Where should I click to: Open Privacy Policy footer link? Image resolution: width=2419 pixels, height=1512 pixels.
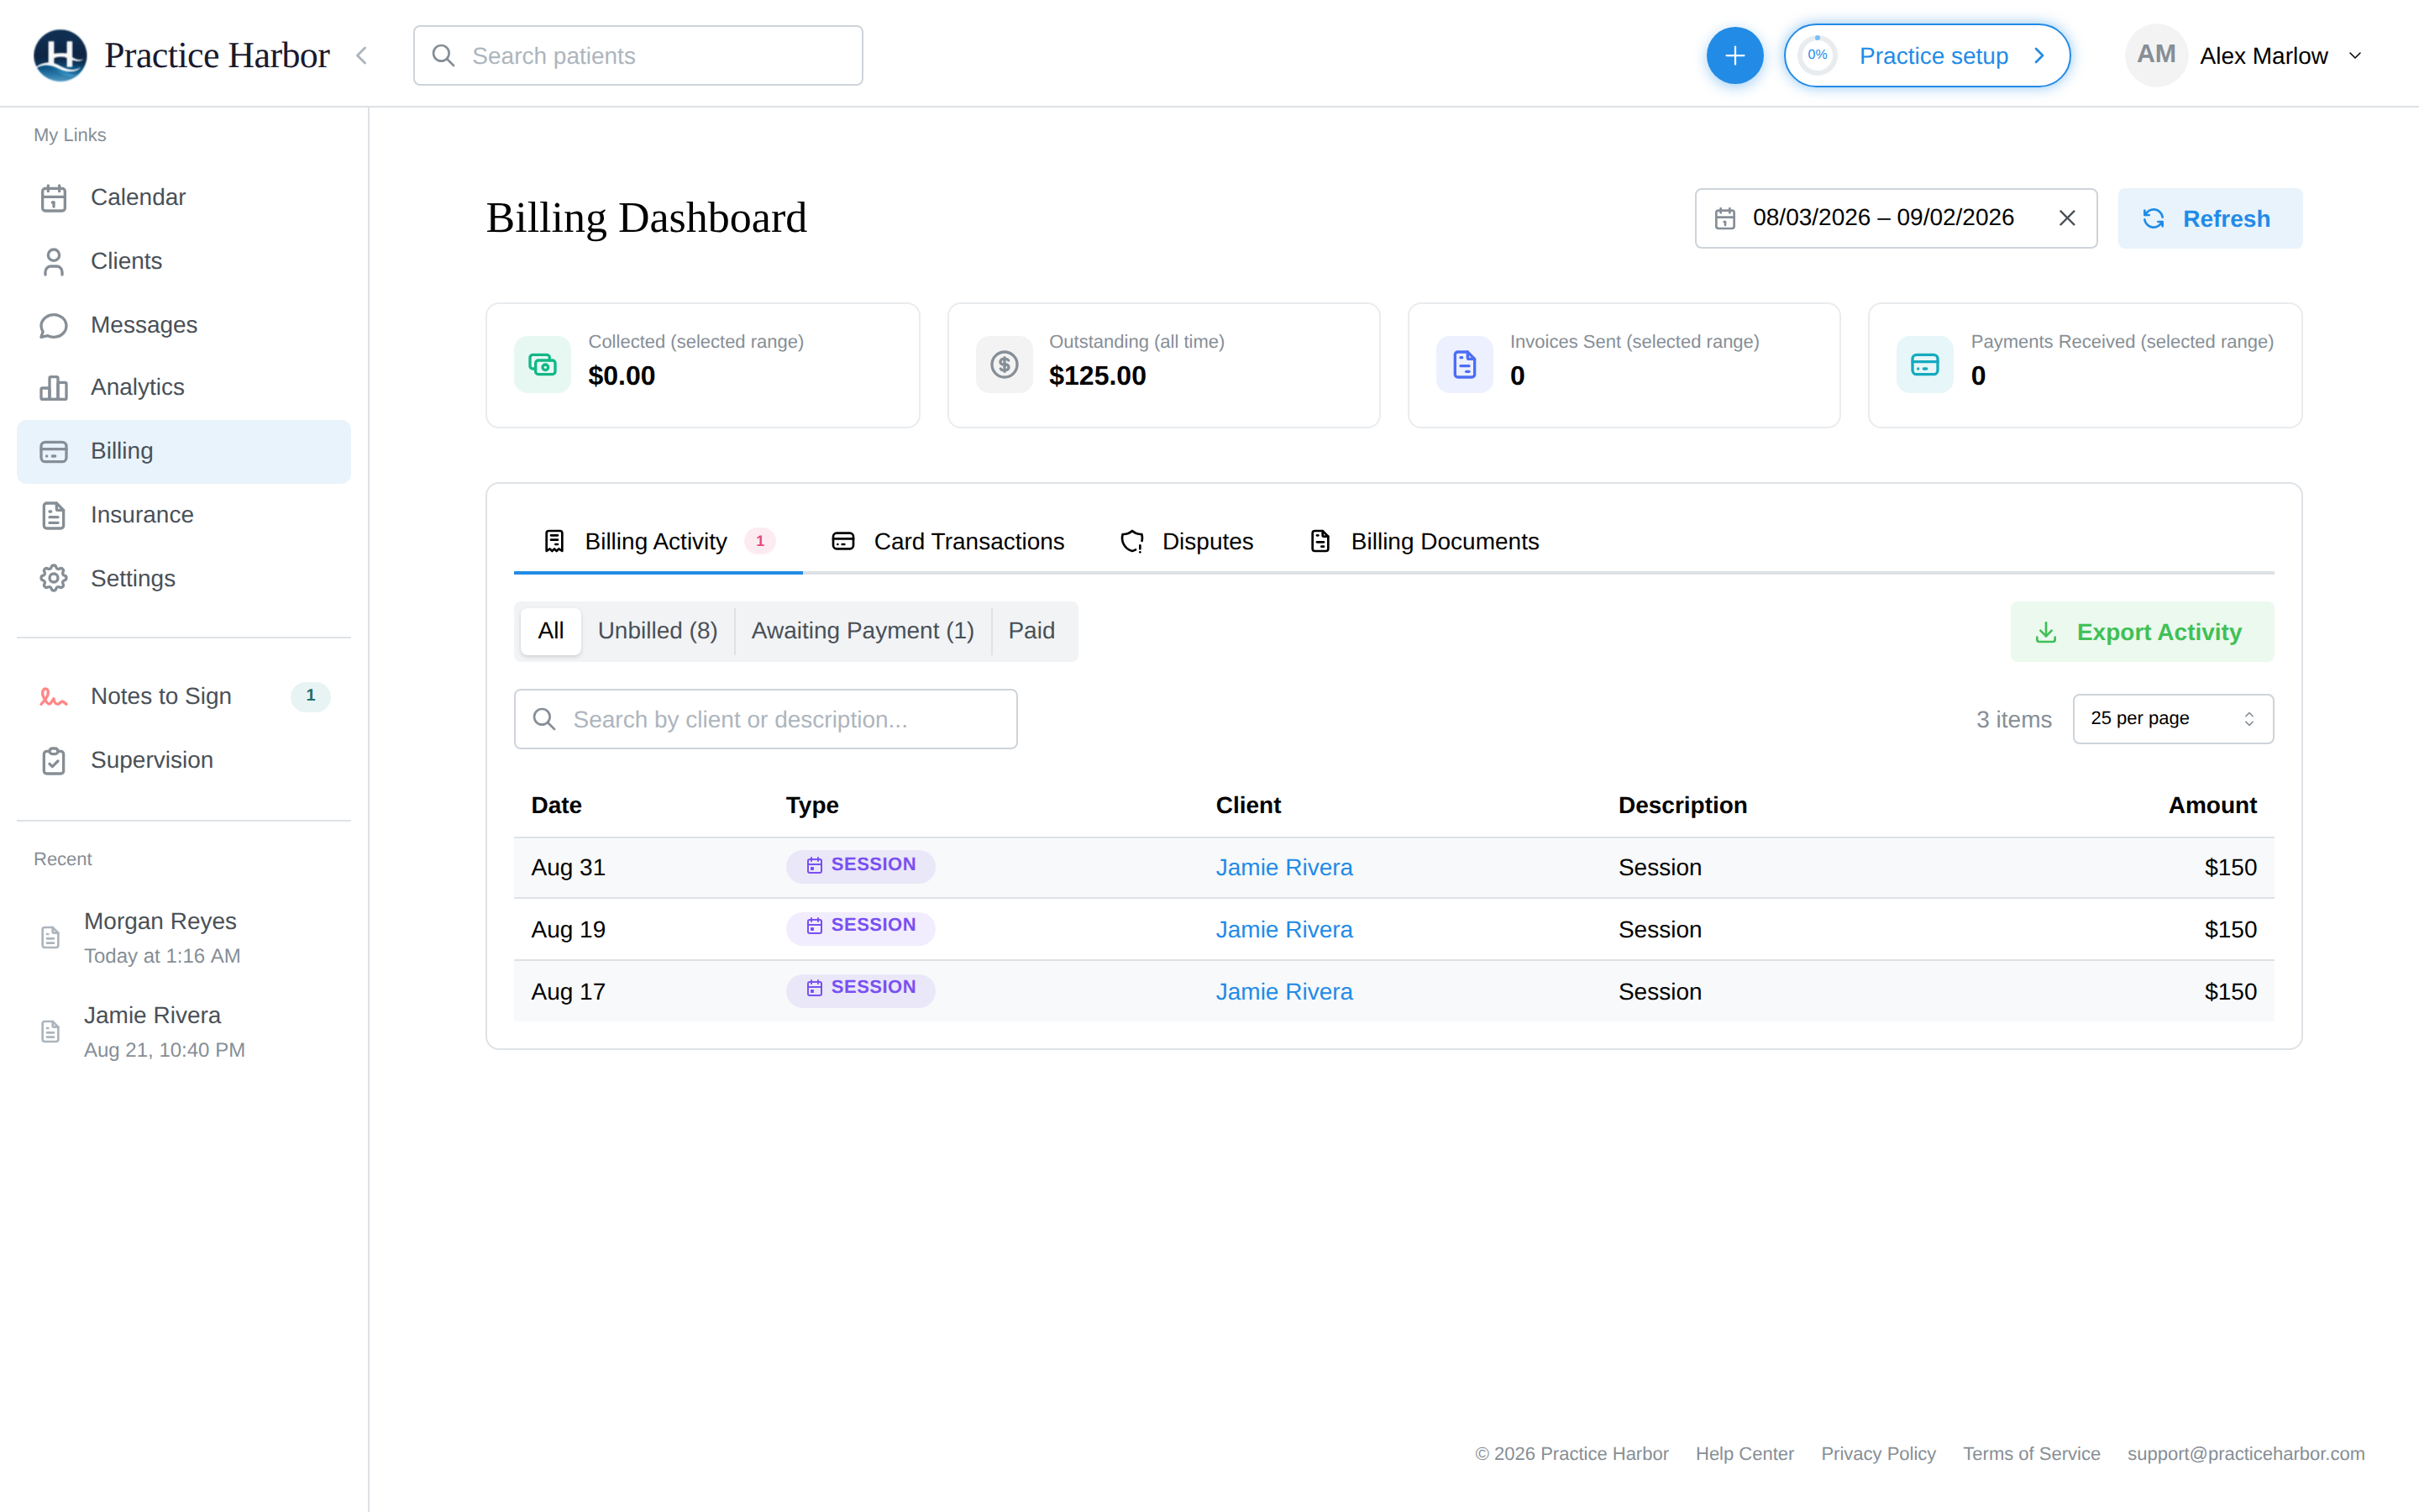[1878, 1453]
